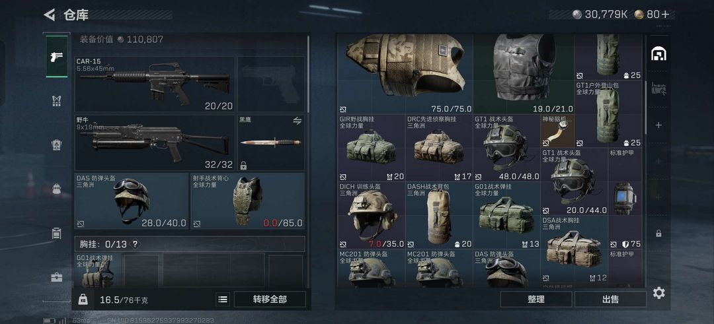Select the pistol weapons category icon
Image resolution: width=714 pixels, height=324 pixels.
(x=57, y=57)
